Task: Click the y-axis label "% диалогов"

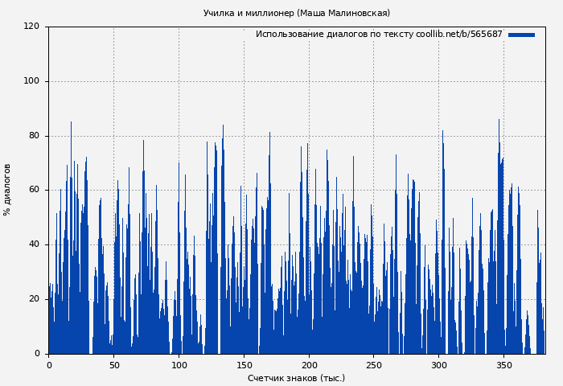Action: pyautogui.click(x=7, y=190)
